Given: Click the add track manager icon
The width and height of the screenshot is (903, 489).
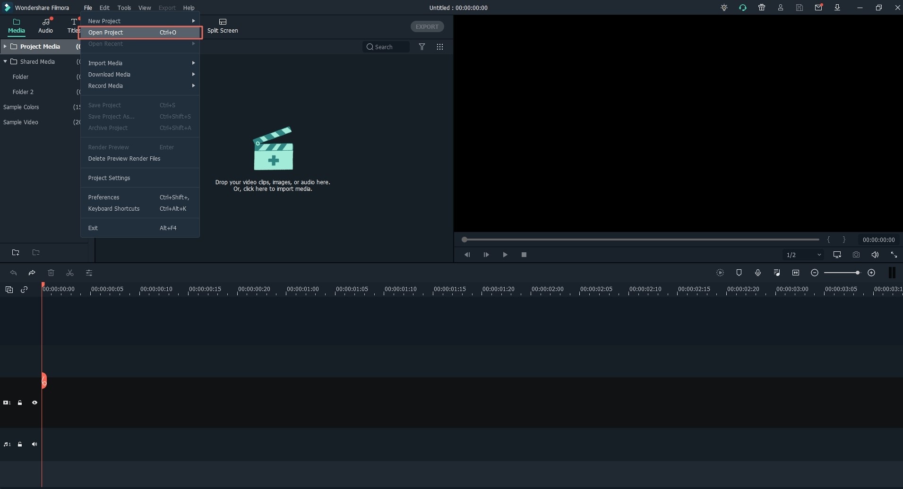Looking at the screenshot, I should [x=9, y=290].
